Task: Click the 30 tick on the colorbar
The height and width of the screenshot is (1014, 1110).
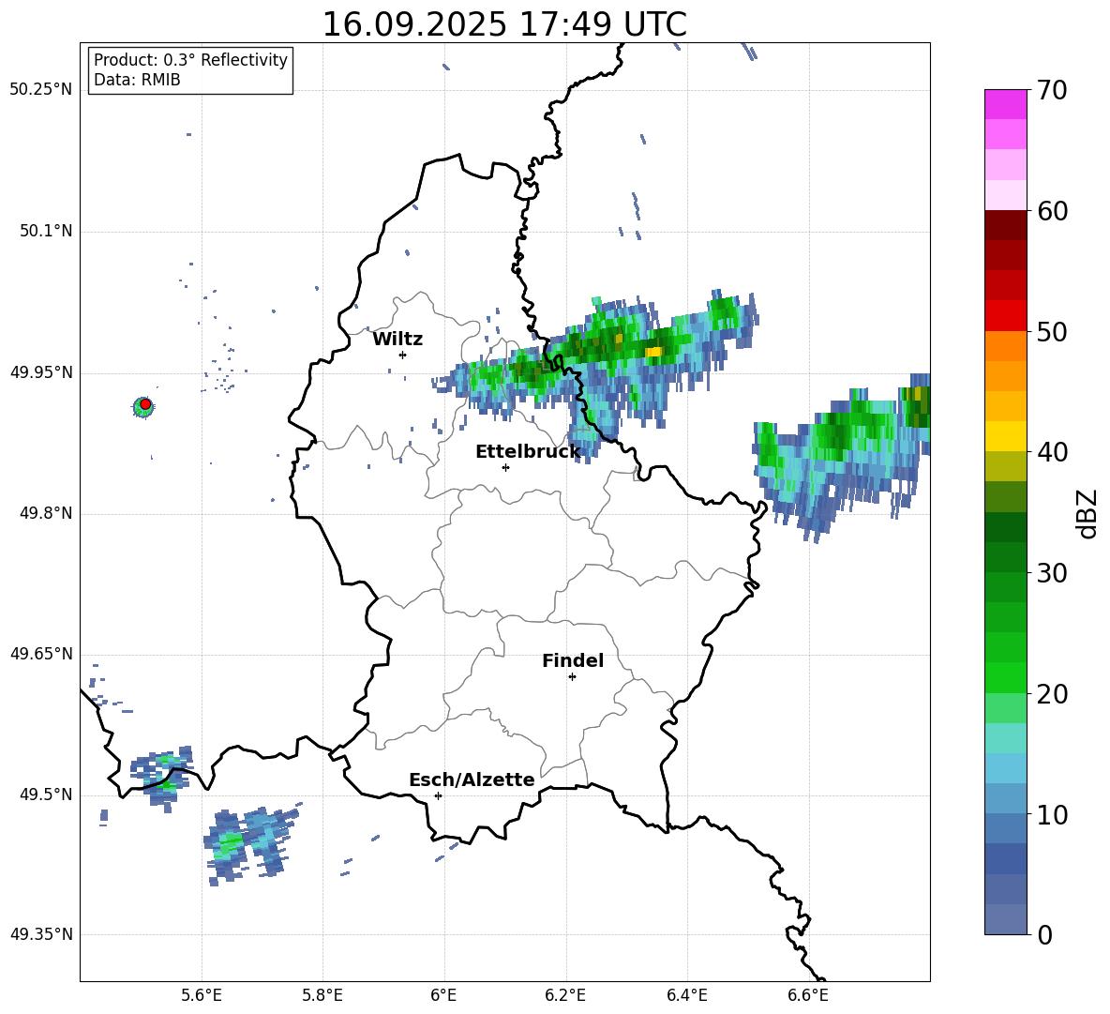Action: (x=1052, y=573)
